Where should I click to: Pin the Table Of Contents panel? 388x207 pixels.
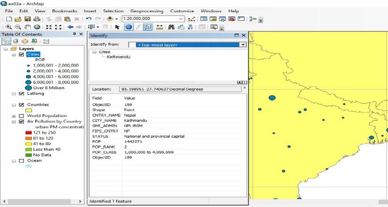click(74, 34)
